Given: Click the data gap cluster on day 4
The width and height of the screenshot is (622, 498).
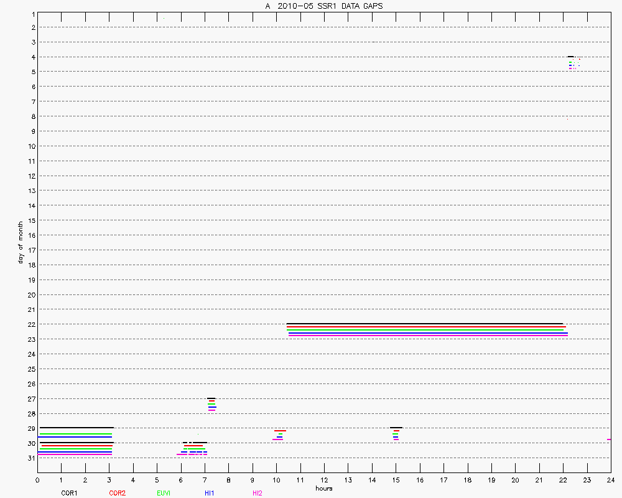Looking at the screenshot, I should point(572,62).
